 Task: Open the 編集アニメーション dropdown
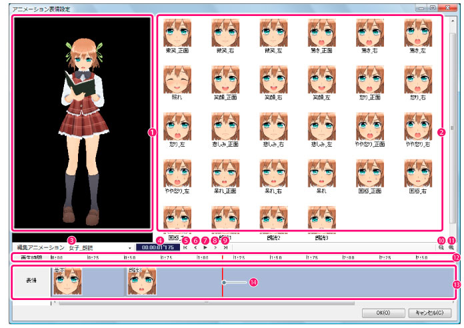coord(130,247)
